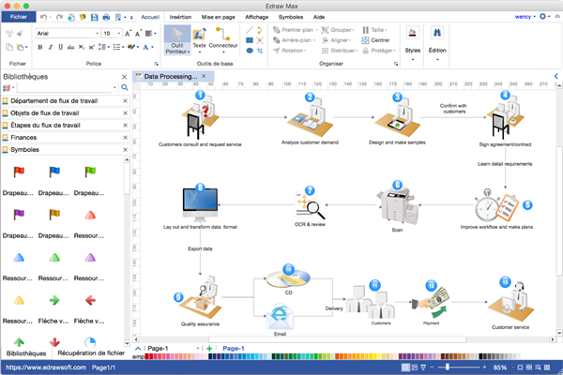
Task: Open the Arial font name dropdown
Action: coord(67,33)
